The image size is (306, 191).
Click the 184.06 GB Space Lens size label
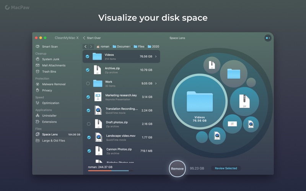click(74, 134)
